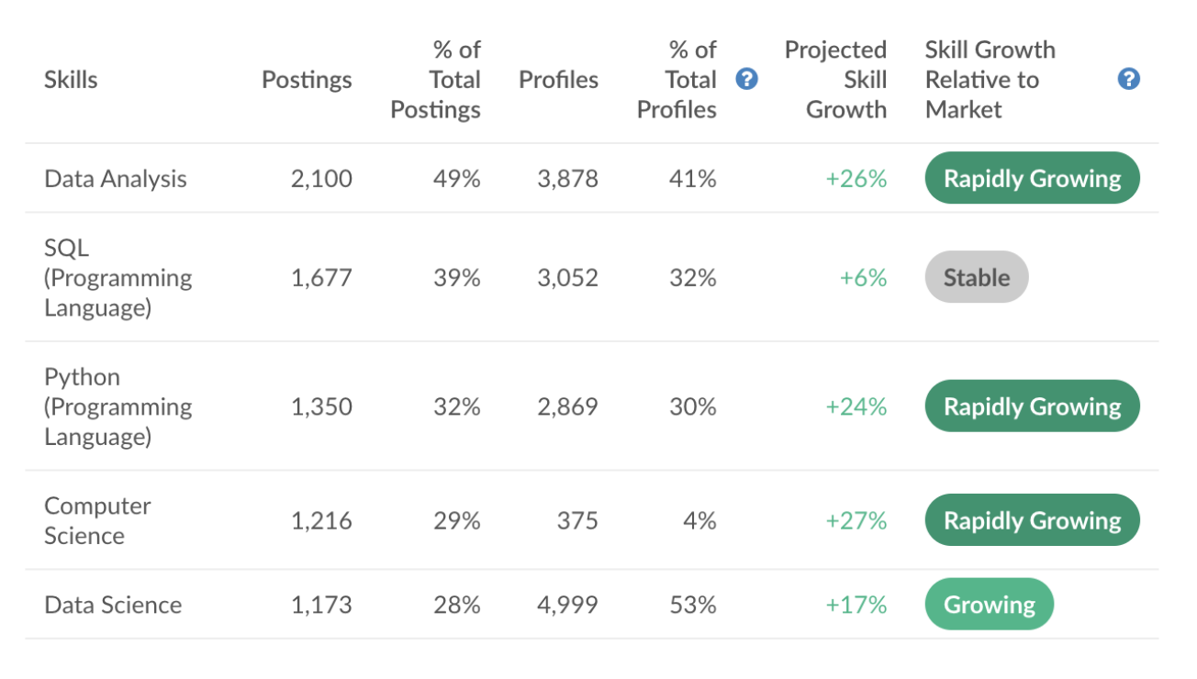Click the % of Total Postings header
1197x679 pixels.
tap(435, 80)
